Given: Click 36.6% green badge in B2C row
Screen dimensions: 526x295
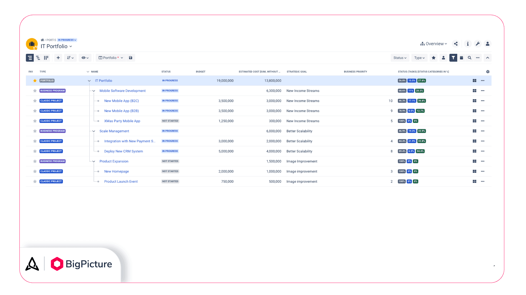Looking at the screenshot, I should [x=422, y=101].
